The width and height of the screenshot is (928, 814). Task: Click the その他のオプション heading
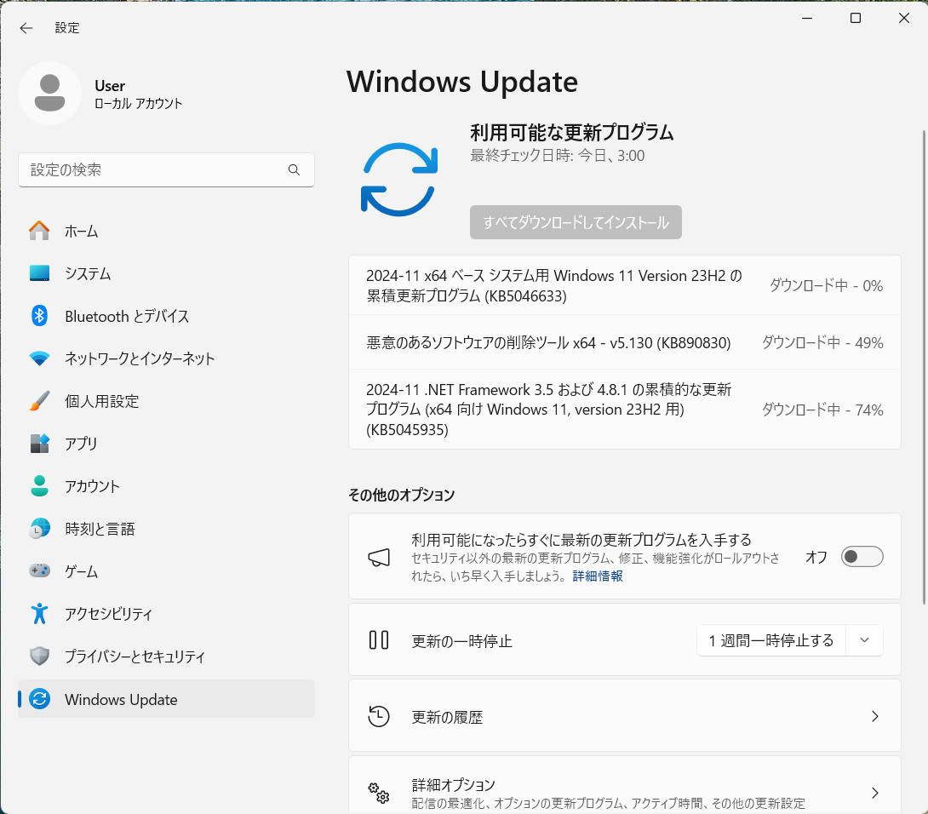point(402,495)
